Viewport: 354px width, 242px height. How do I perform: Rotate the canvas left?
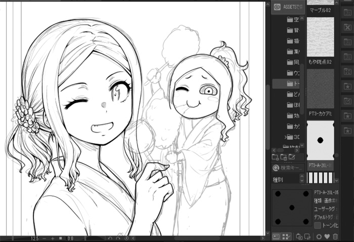(x=110, y=238)
